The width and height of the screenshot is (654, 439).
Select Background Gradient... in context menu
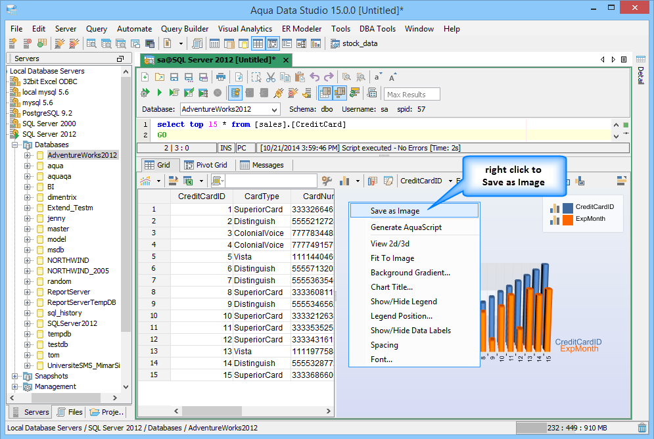(414, 273)
